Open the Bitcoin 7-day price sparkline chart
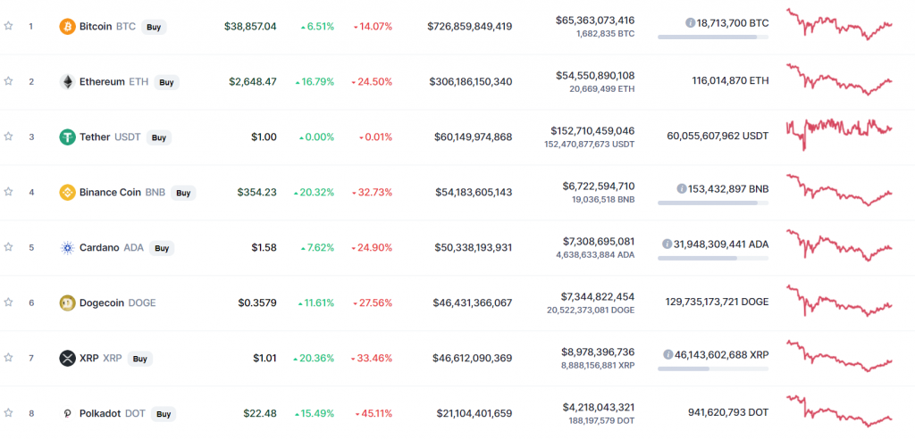The height and width of the screenshot is (439, 915). tap(839, 23)
